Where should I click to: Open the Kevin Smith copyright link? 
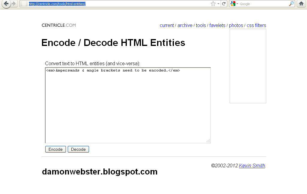[252, 165]
